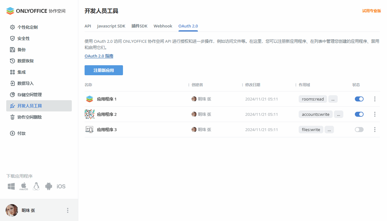The image size is (387, 221).
Task: Turn off 应用程序 2 status switch
Action: [359, 114]
